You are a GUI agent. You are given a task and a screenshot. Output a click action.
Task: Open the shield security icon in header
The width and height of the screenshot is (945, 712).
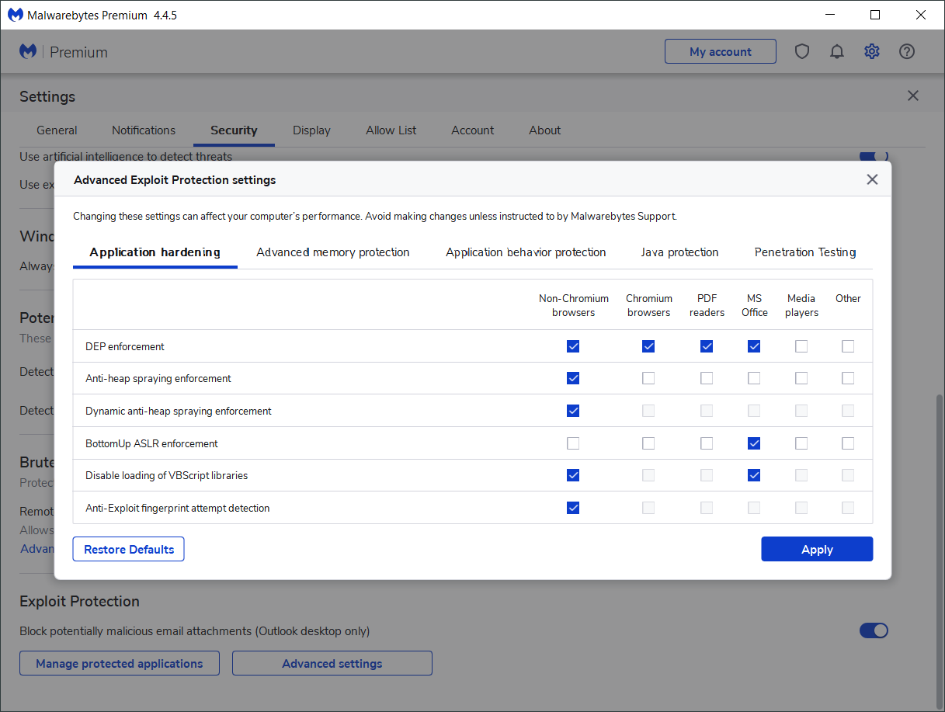(x=802, y=51)
